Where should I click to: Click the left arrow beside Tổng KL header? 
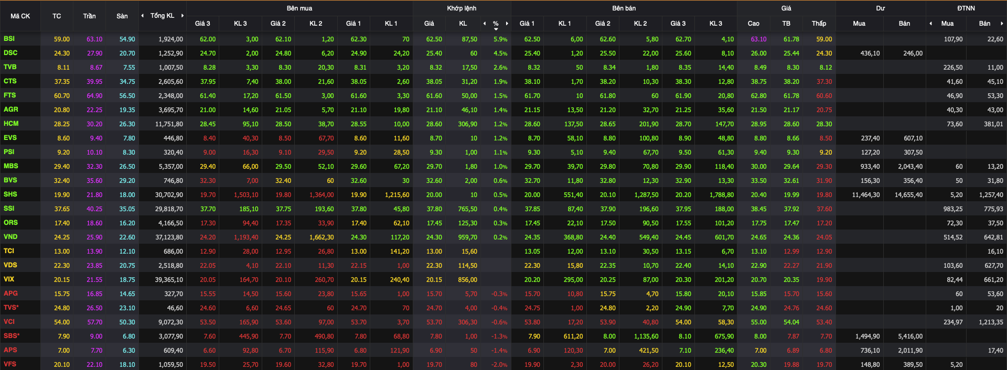tap(142, 16)
